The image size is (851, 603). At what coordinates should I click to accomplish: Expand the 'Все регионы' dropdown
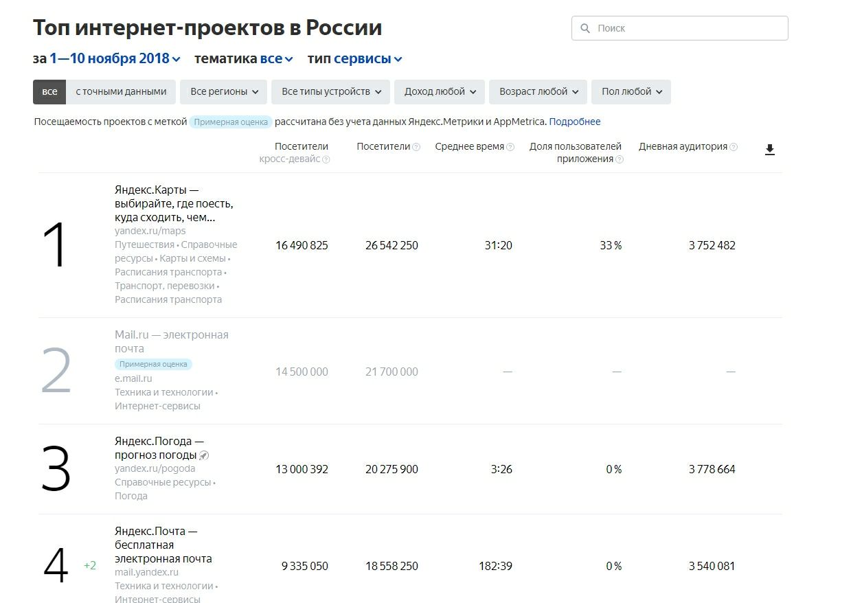tap(224, 91)
